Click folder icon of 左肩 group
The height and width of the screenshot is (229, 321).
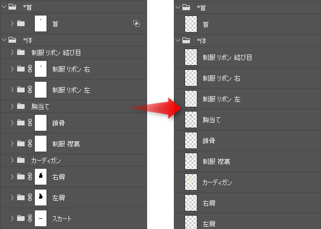pyautogui.click(x=21, y=198)
